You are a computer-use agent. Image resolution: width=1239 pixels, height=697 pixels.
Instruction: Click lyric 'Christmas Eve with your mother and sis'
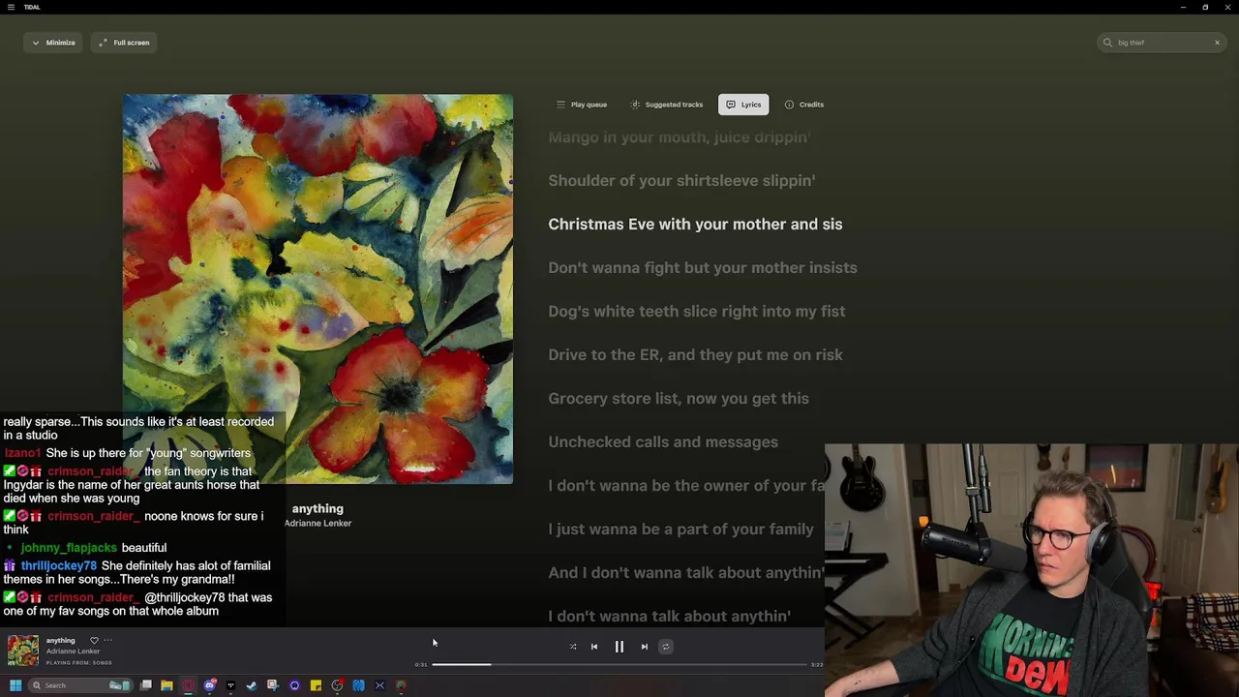click(x=695, y=224)
